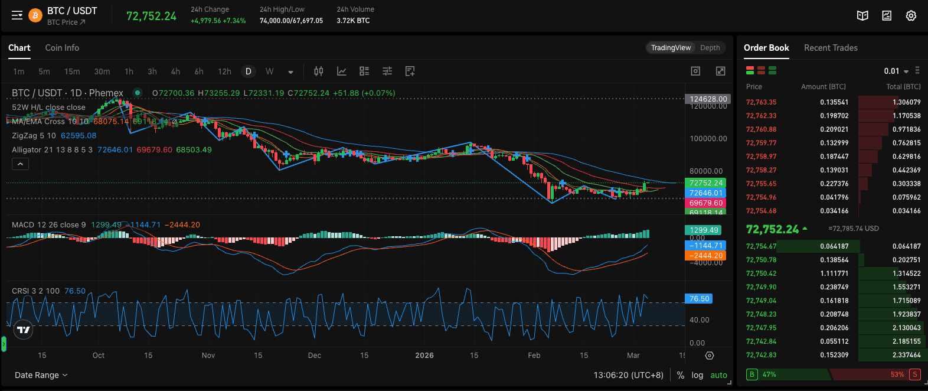Select the 4h timeframe button
The width and height of the screenshot is (928, 391).
tap(175, 71)
